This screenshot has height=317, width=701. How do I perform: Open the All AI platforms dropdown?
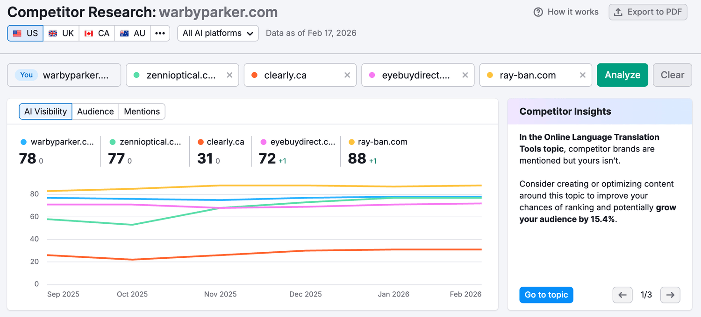(217, 33)
